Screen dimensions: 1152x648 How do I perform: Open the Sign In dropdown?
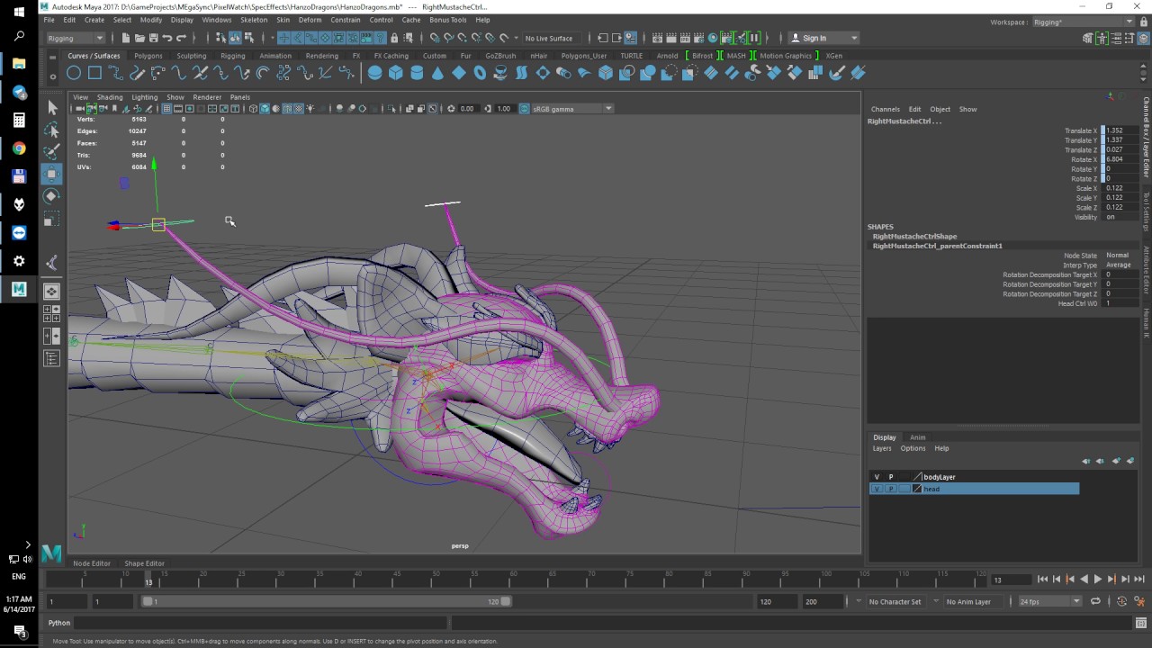point(823,38)
